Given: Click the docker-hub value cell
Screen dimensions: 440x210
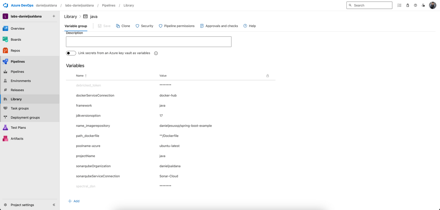Looking at the screenshot, I should tap(168, 96).
